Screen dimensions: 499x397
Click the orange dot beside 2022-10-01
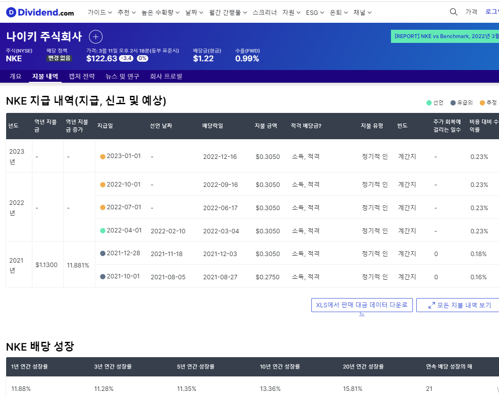103,185
